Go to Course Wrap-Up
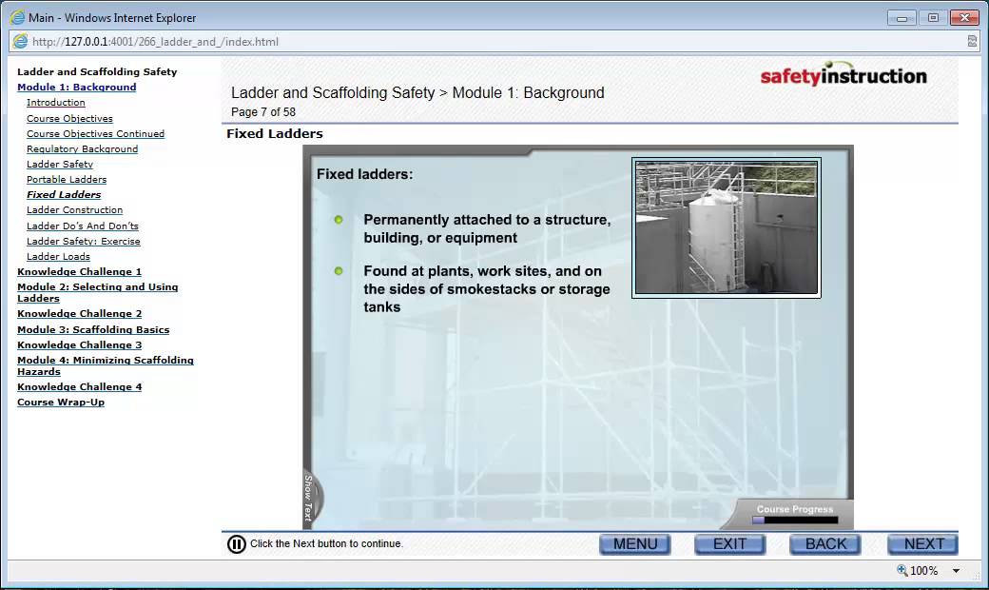Viewport: 989px width, 590px height. (x=61, y=402)
